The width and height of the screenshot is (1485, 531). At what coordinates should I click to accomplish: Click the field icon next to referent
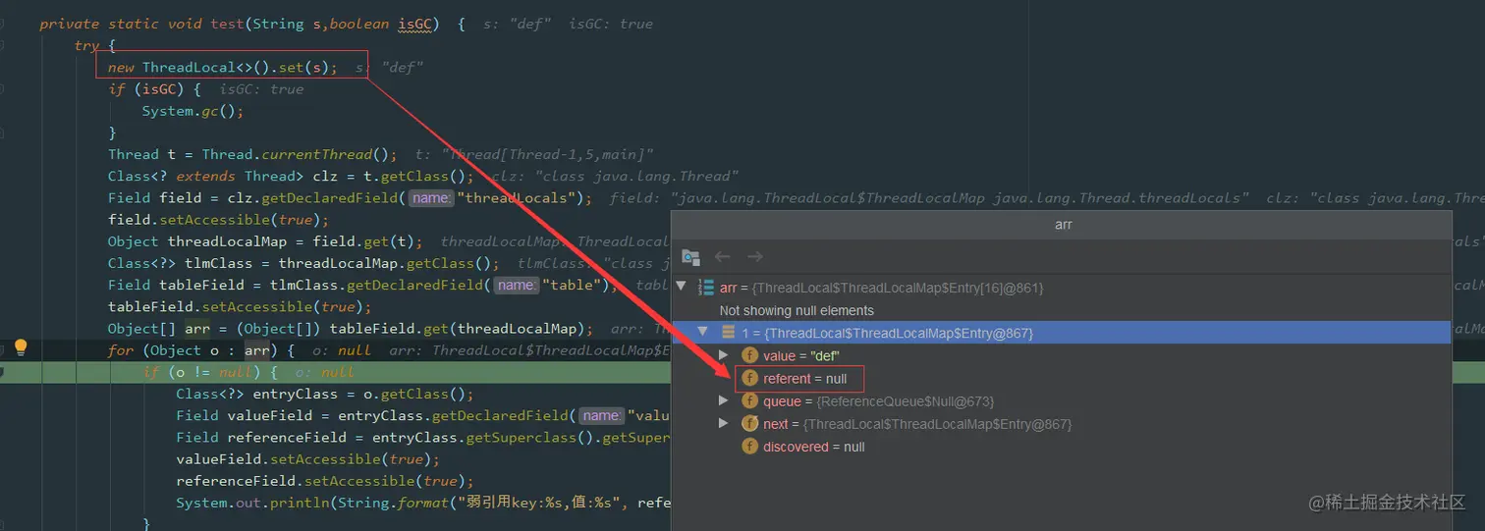(x=750, y=378)
